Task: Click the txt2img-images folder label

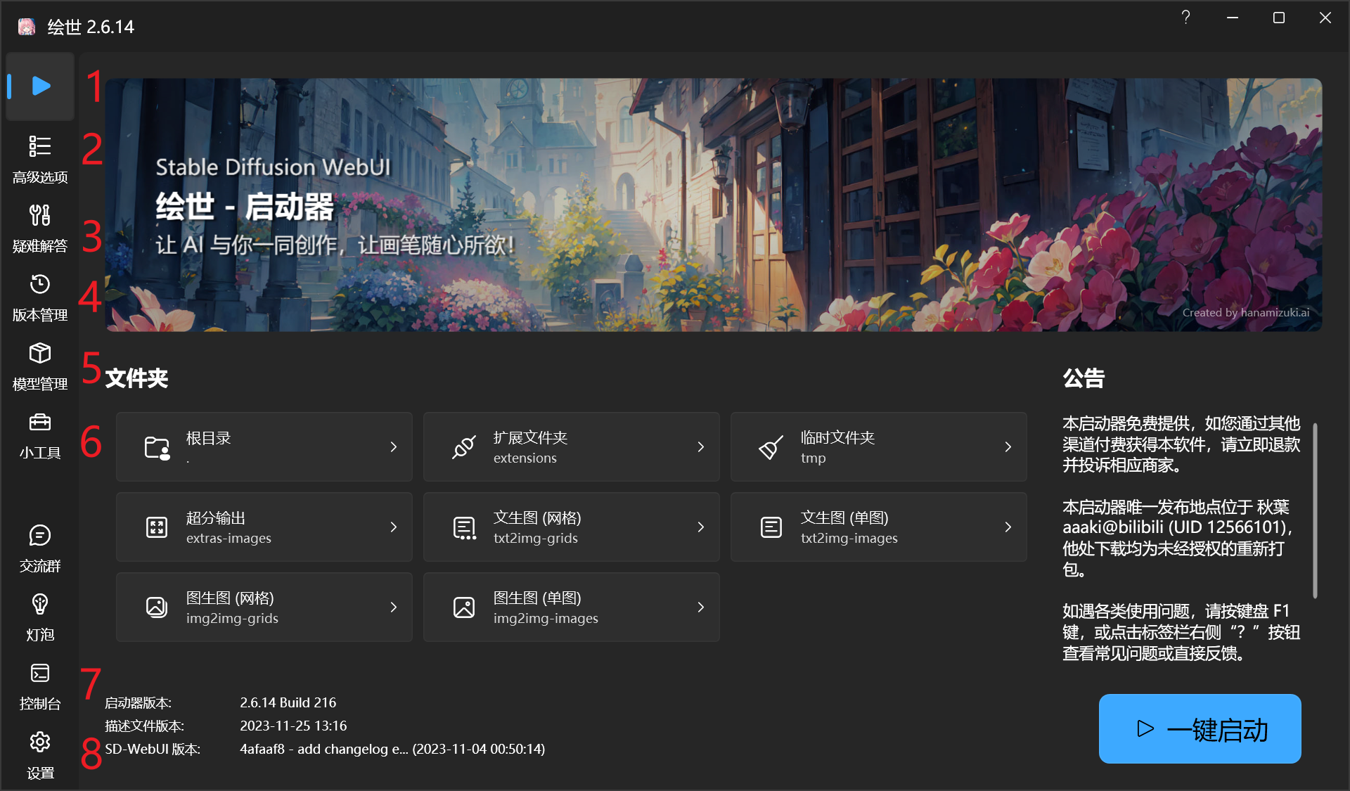Action: click(849, 539)
